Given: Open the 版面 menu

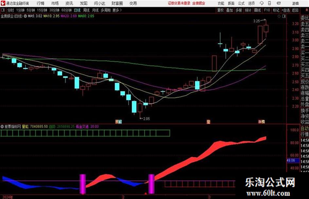Looking at the screenshot, I should [231, 3].
